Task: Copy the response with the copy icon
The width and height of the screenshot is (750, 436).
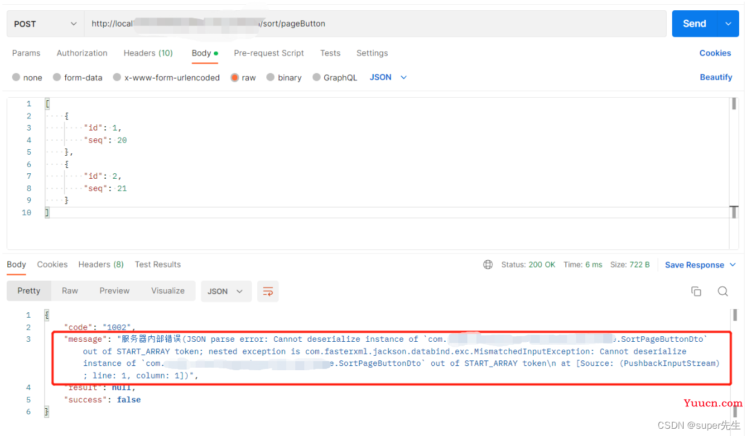Action: tap(696, 291)
